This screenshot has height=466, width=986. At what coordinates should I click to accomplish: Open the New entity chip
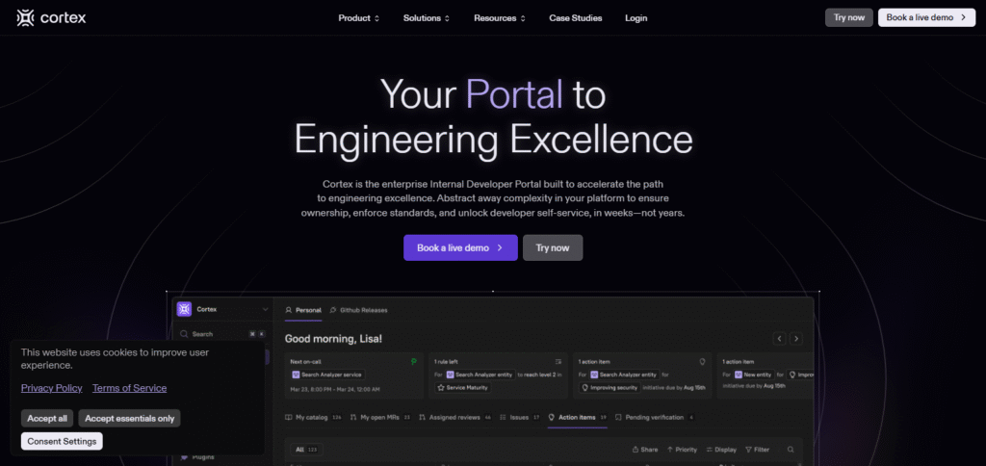[x=753, y=375]
